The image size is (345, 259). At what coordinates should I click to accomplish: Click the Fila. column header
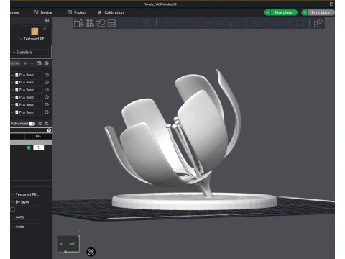coord(38,137)
